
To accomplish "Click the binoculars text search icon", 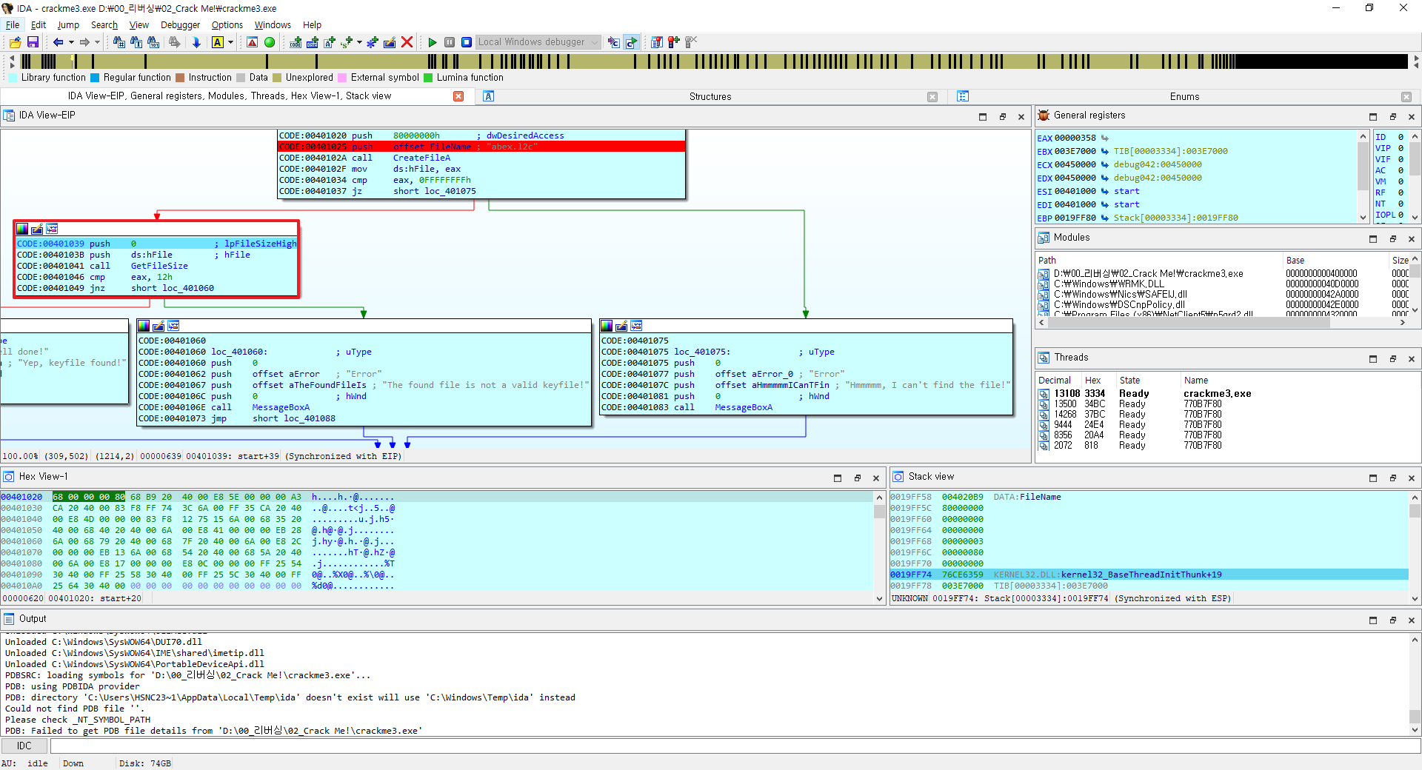I will (x=136, y=42).
